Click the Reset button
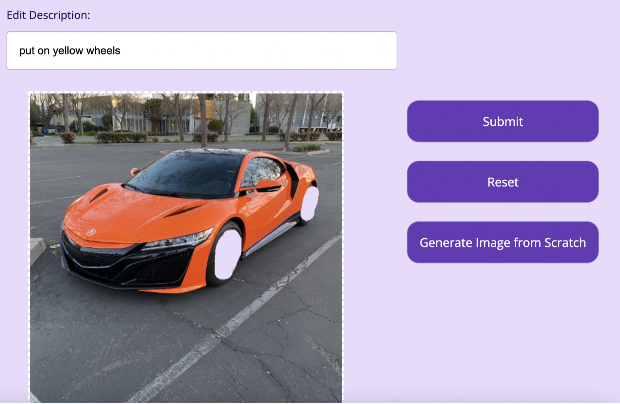The image size is (620, 404). pos(502,182)
